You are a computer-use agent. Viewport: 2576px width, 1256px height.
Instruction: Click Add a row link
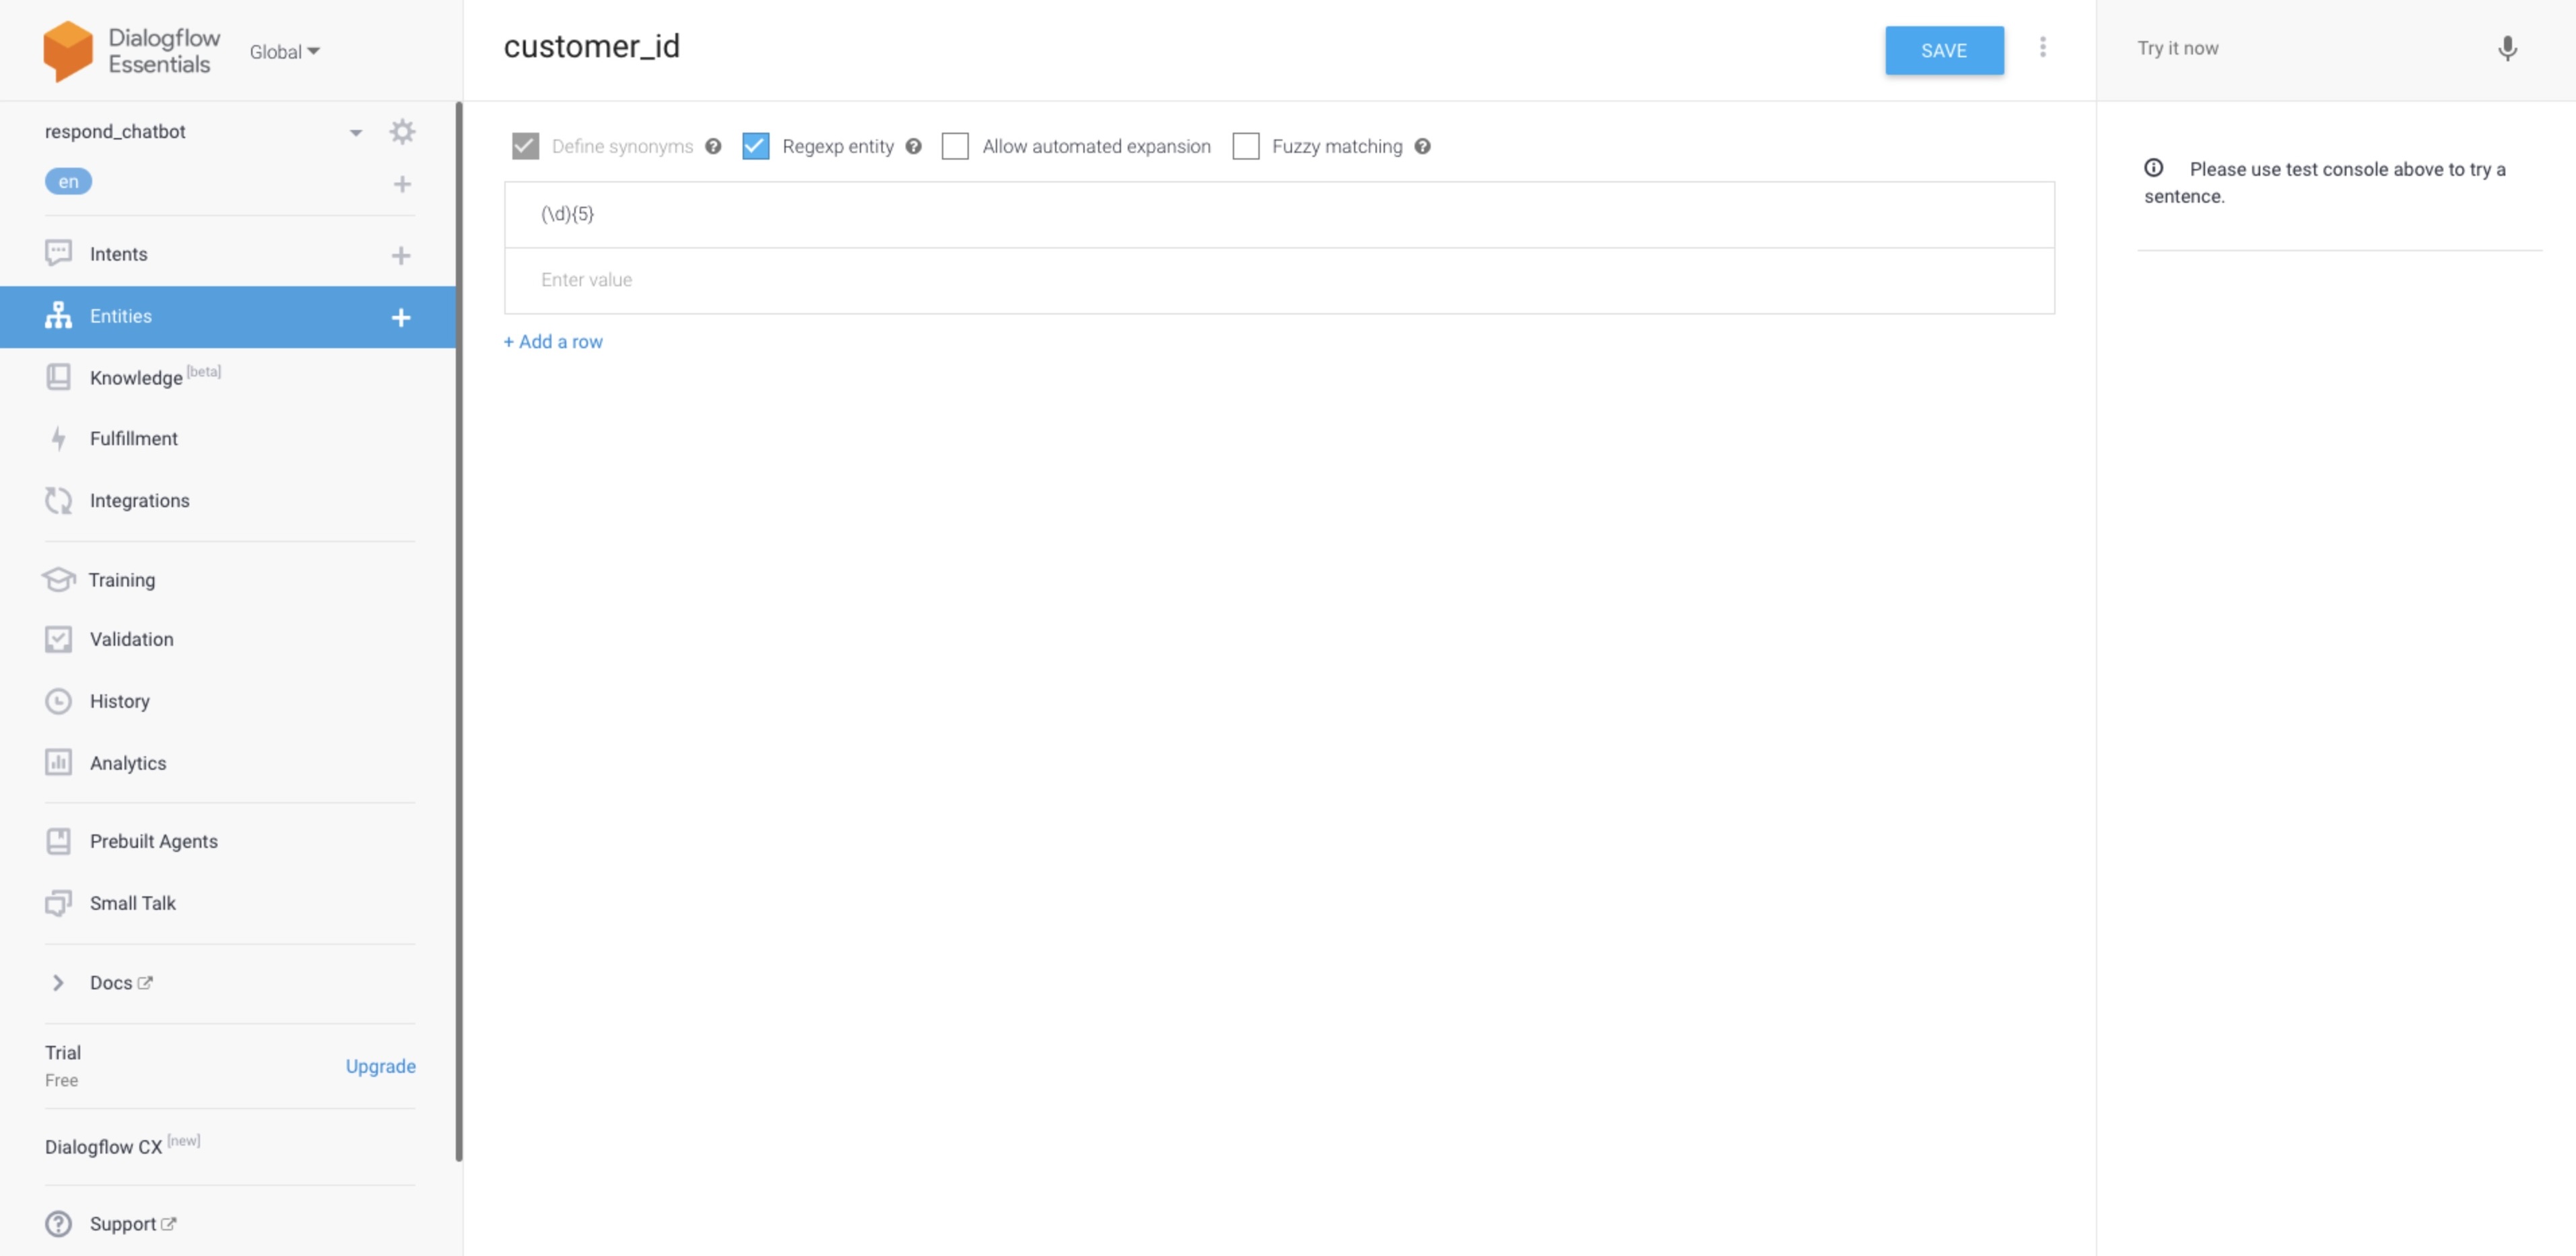click(553, 340)
